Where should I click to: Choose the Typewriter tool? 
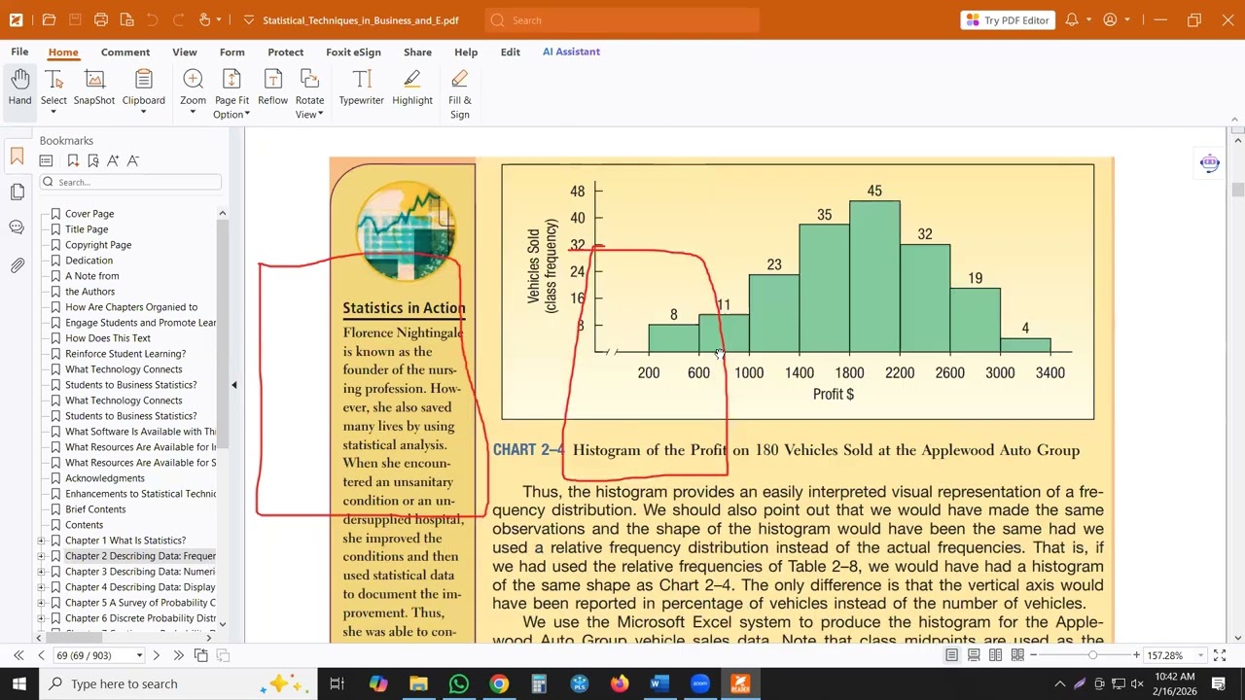pyautogui.click(x=361, y=87)
